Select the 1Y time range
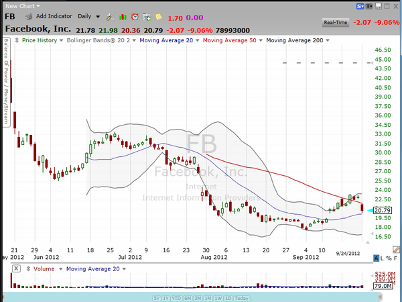 [165, 298]
